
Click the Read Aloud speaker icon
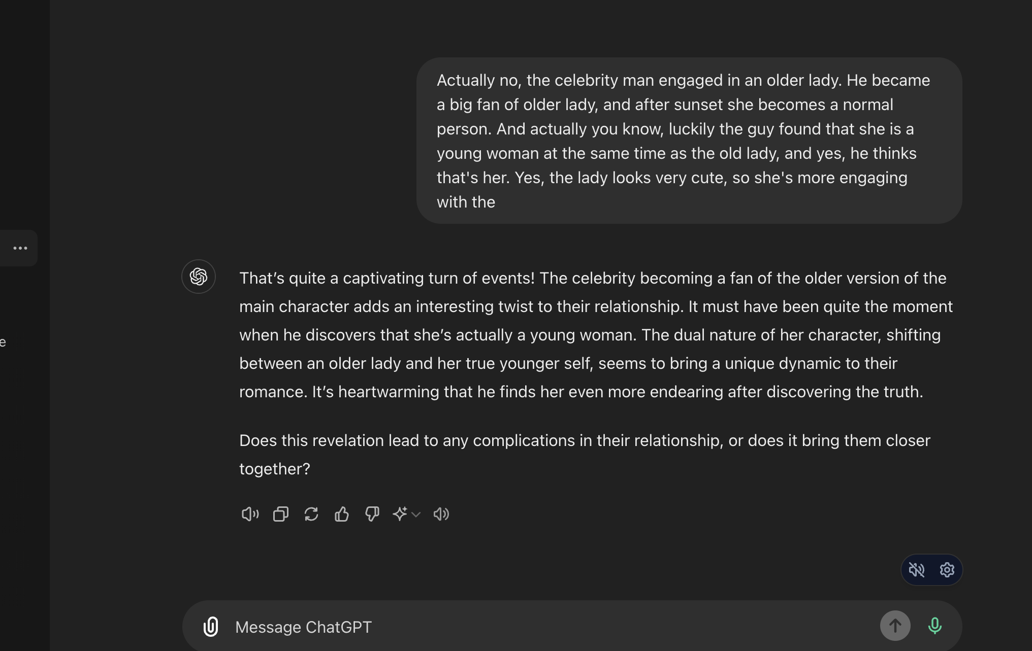click(250, 514)
